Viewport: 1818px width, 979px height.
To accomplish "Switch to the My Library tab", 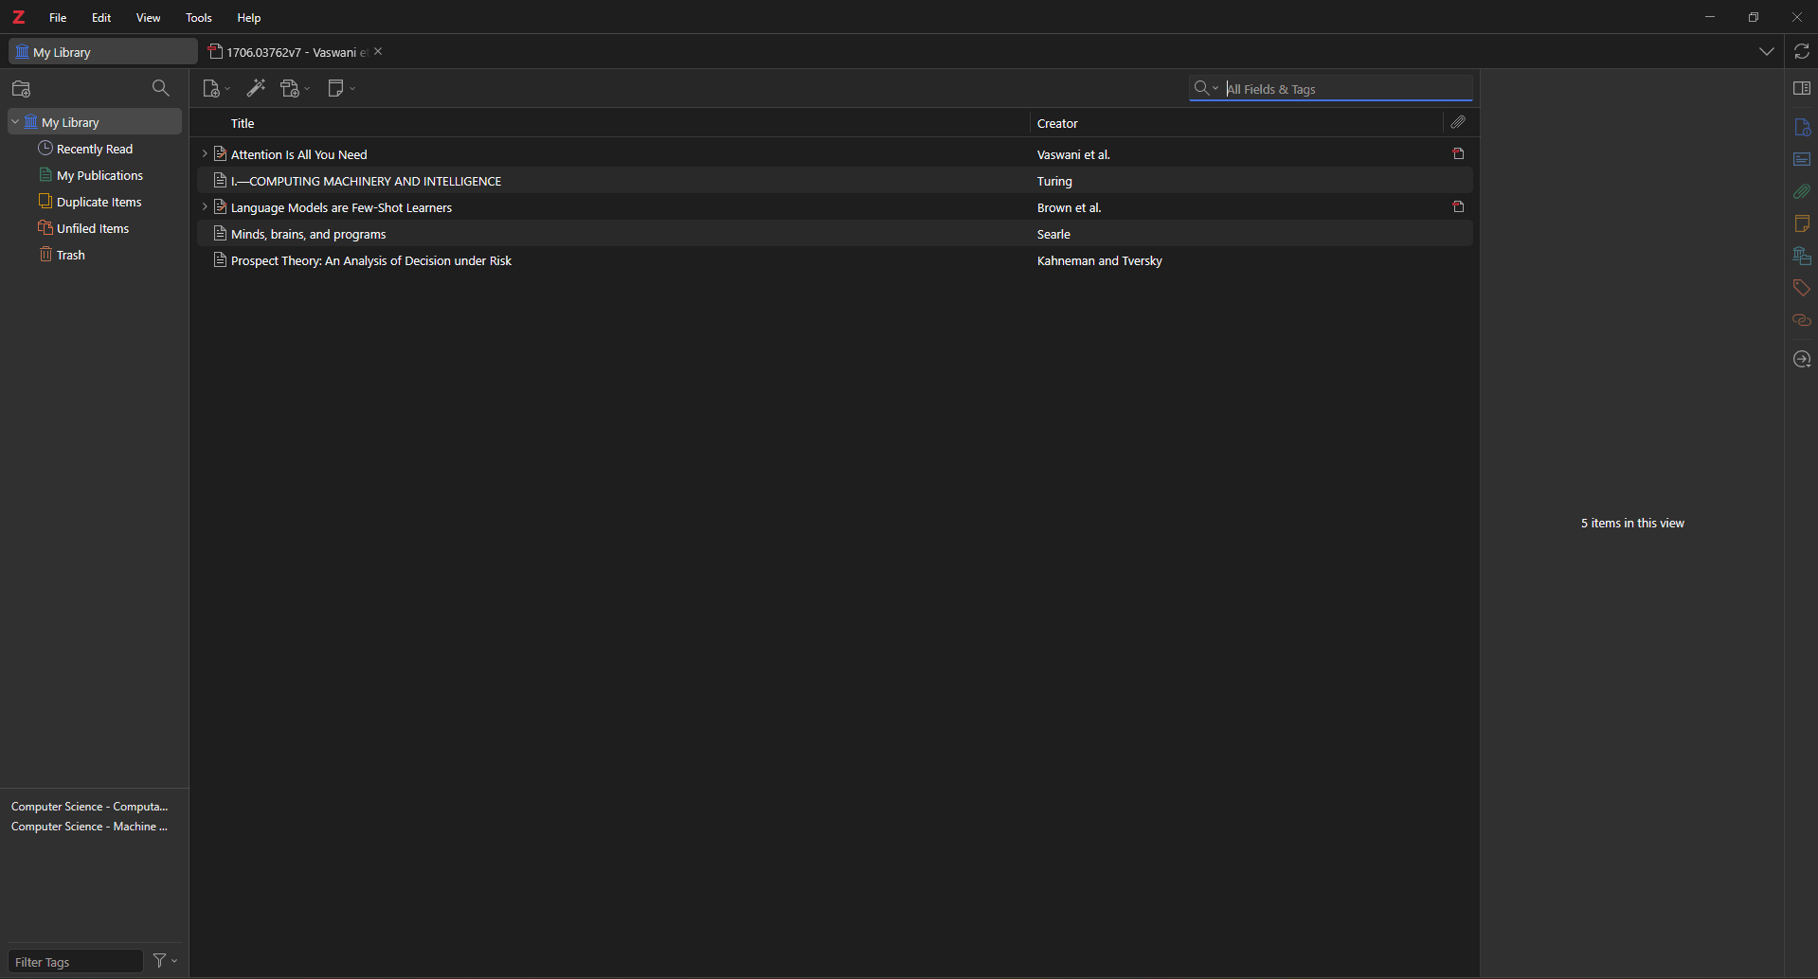I will (x=102, y=52).
